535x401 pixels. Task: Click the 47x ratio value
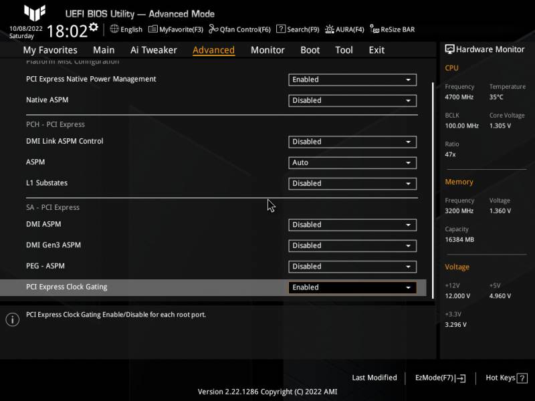[450, 154]
